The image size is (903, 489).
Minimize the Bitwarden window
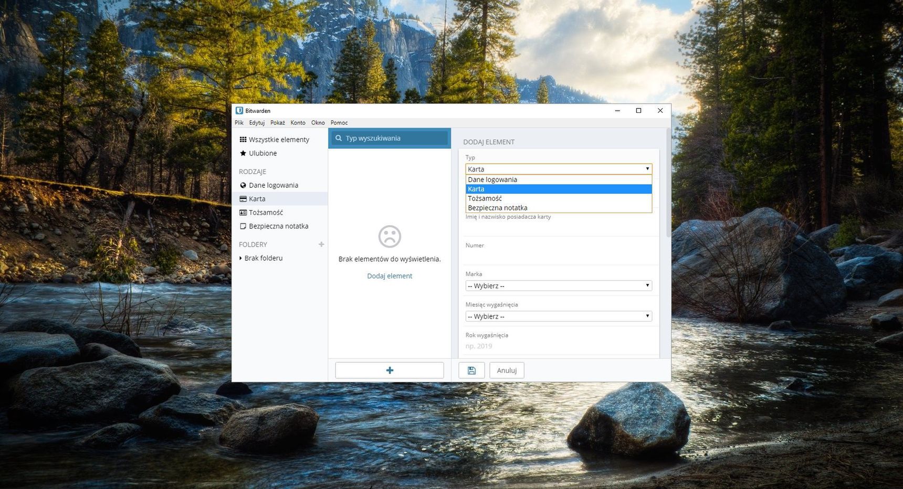617,111
